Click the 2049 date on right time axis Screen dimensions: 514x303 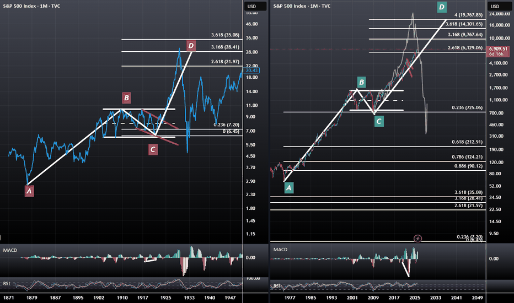pyautogui.click(x=477, y=297)
